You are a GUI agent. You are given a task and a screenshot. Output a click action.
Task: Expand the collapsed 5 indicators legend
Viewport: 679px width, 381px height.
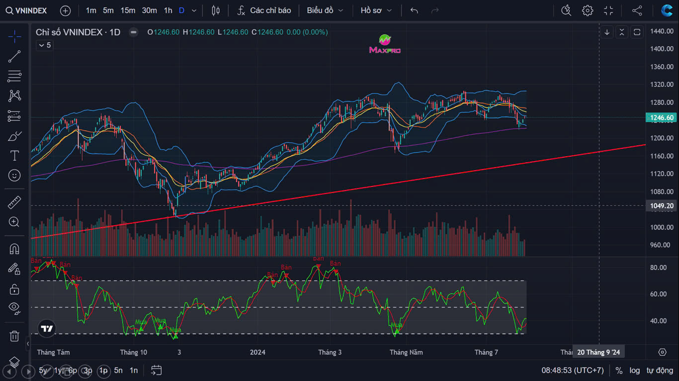point(44,45)
